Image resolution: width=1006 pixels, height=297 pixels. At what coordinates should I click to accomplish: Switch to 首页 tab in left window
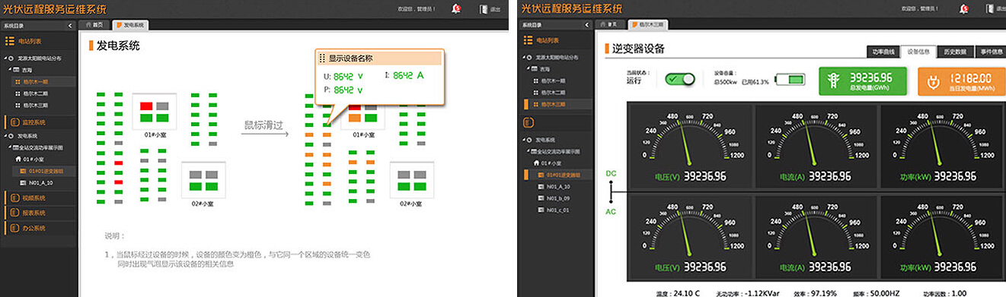[94, 25]
